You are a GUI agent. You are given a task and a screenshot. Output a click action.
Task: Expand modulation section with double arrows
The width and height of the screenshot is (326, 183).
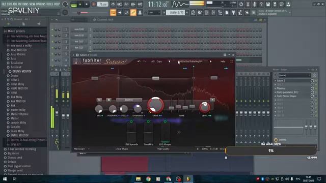click(179, 132)
